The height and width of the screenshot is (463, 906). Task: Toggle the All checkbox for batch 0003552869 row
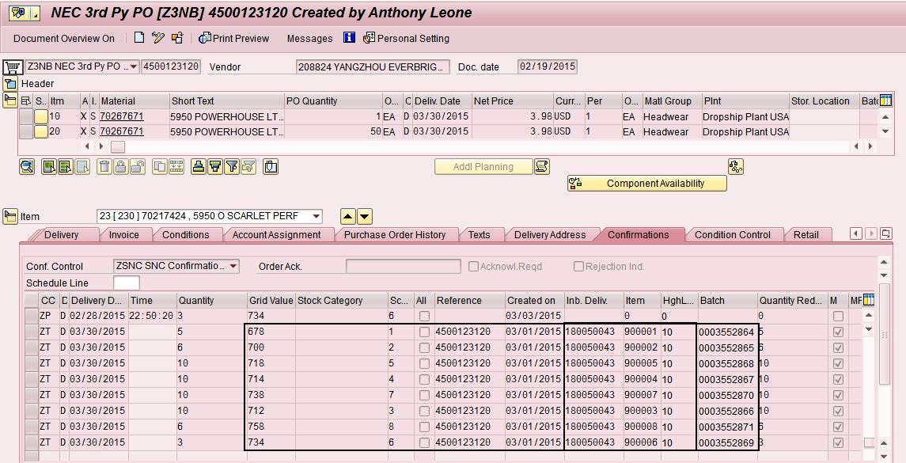[x=425, y=443]
